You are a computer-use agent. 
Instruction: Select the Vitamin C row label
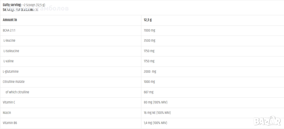tap(9, 102)
